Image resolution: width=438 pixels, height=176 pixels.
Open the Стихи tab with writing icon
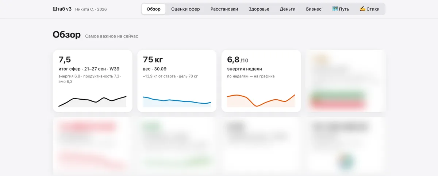click(369, 9)
